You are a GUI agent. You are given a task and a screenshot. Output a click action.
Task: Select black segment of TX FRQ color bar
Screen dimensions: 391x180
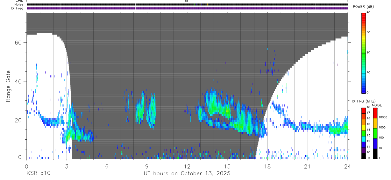coord(364,156)
